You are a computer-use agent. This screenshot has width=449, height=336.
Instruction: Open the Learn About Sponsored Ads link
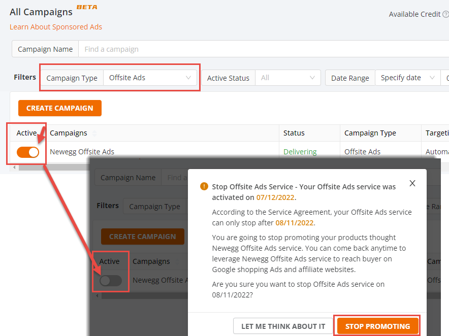click(56, 27)
